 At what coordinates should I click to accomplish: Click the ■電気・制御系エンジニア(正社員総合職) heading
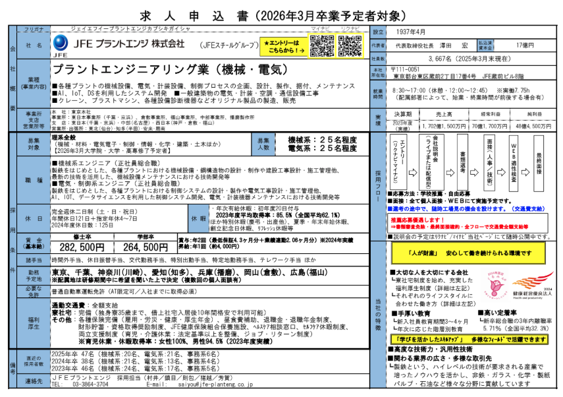(116, 183)
